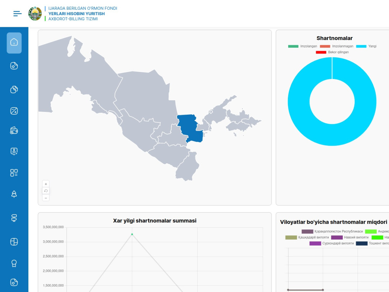Image resolution: width=389 pixels, height=292 pixels.
Task: Click the 3,000,000,000 axis label
Action: point(53,242)
